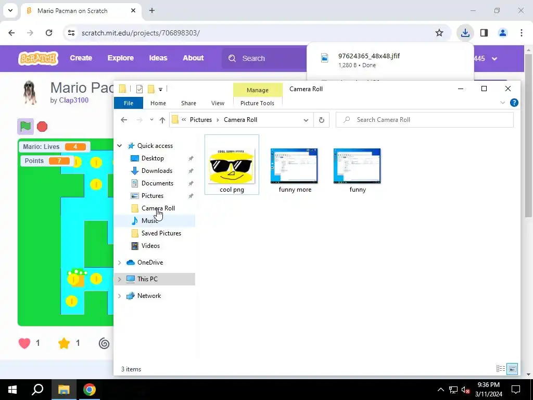Open File Explorer from taskbar
Image resolution: width=533 pixels, height=400 pixels.
pyautogui.click(x=64, y=390)
